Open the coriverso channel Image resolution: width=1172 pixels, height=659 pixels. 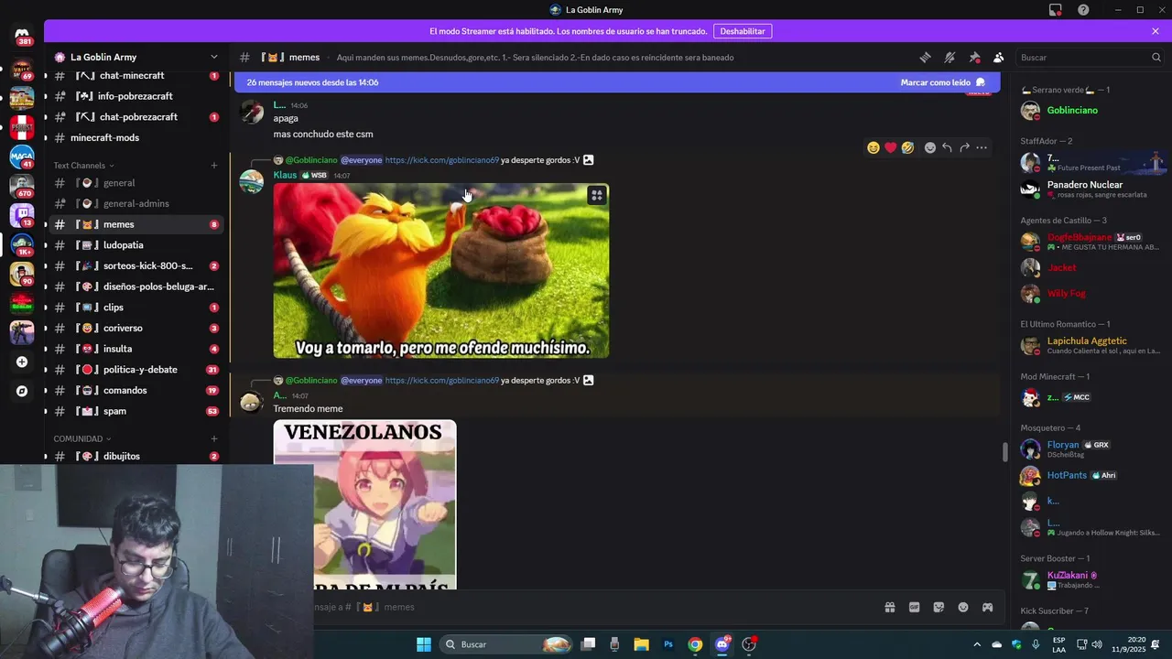136,328
